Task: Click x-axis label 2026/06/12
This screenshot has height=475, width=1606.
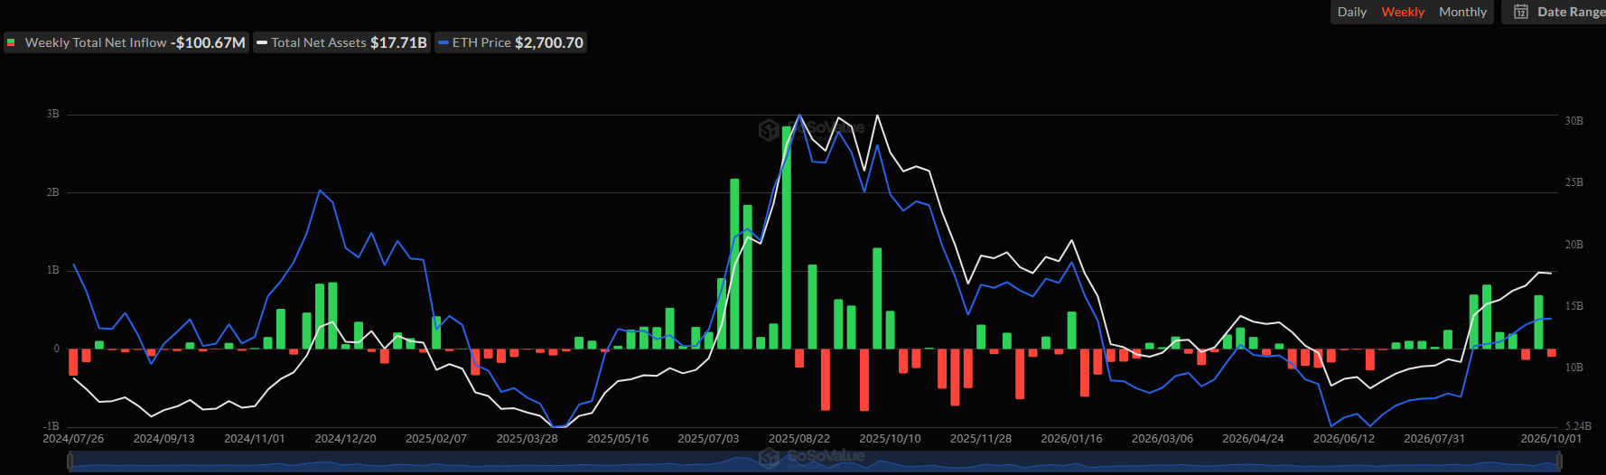Action: (x=1344, y=438)
